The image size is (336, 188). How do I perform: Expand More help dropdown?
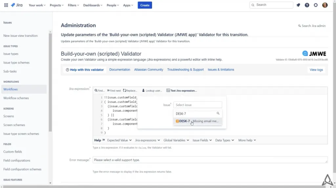[x=247, y=140]
